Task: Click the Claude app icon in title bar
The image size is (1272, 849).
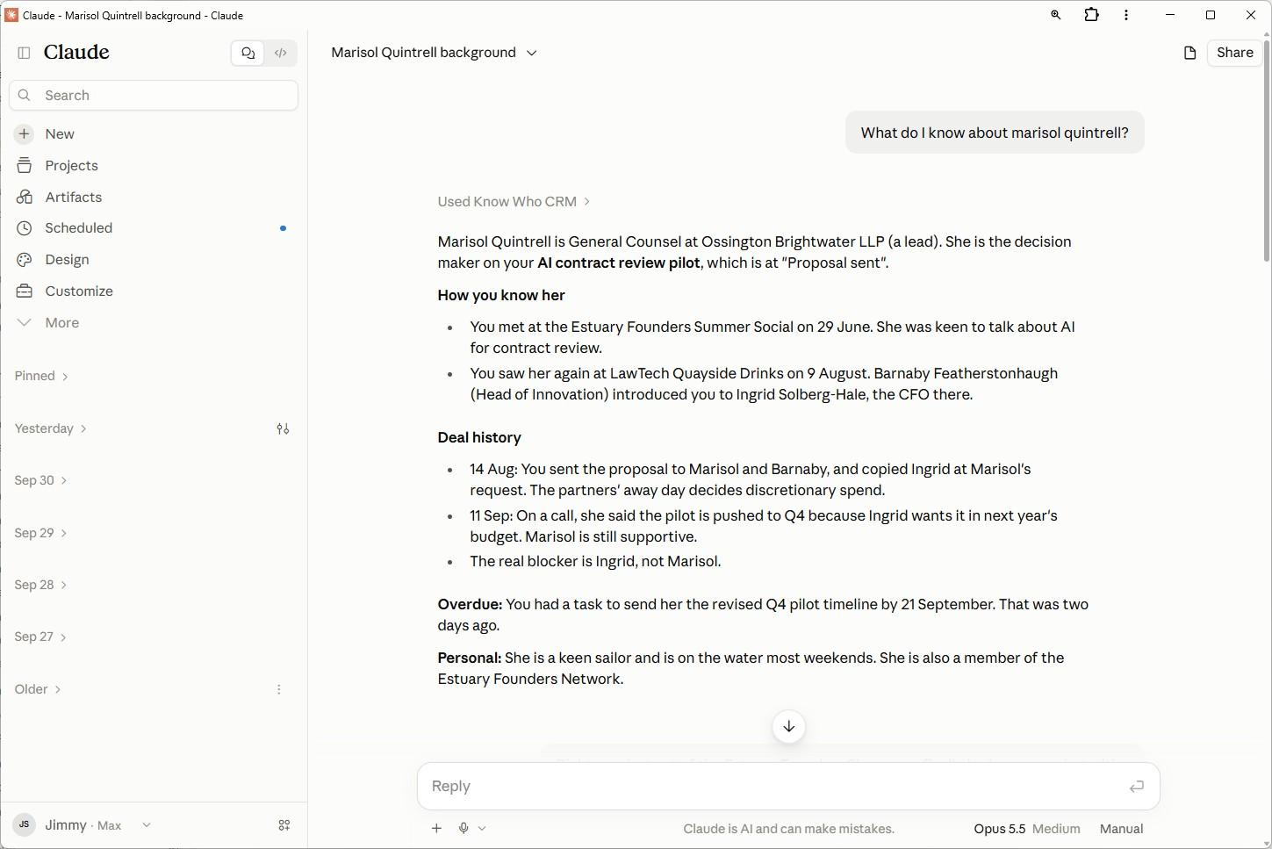Action: [11, 15]
